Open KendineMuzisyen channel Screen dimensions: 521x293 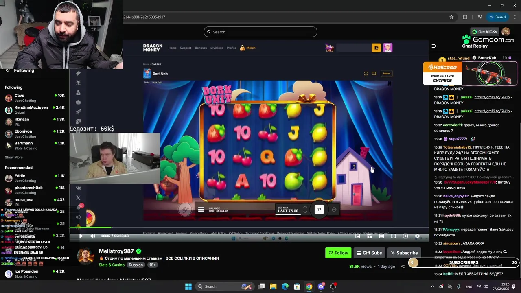35,110
